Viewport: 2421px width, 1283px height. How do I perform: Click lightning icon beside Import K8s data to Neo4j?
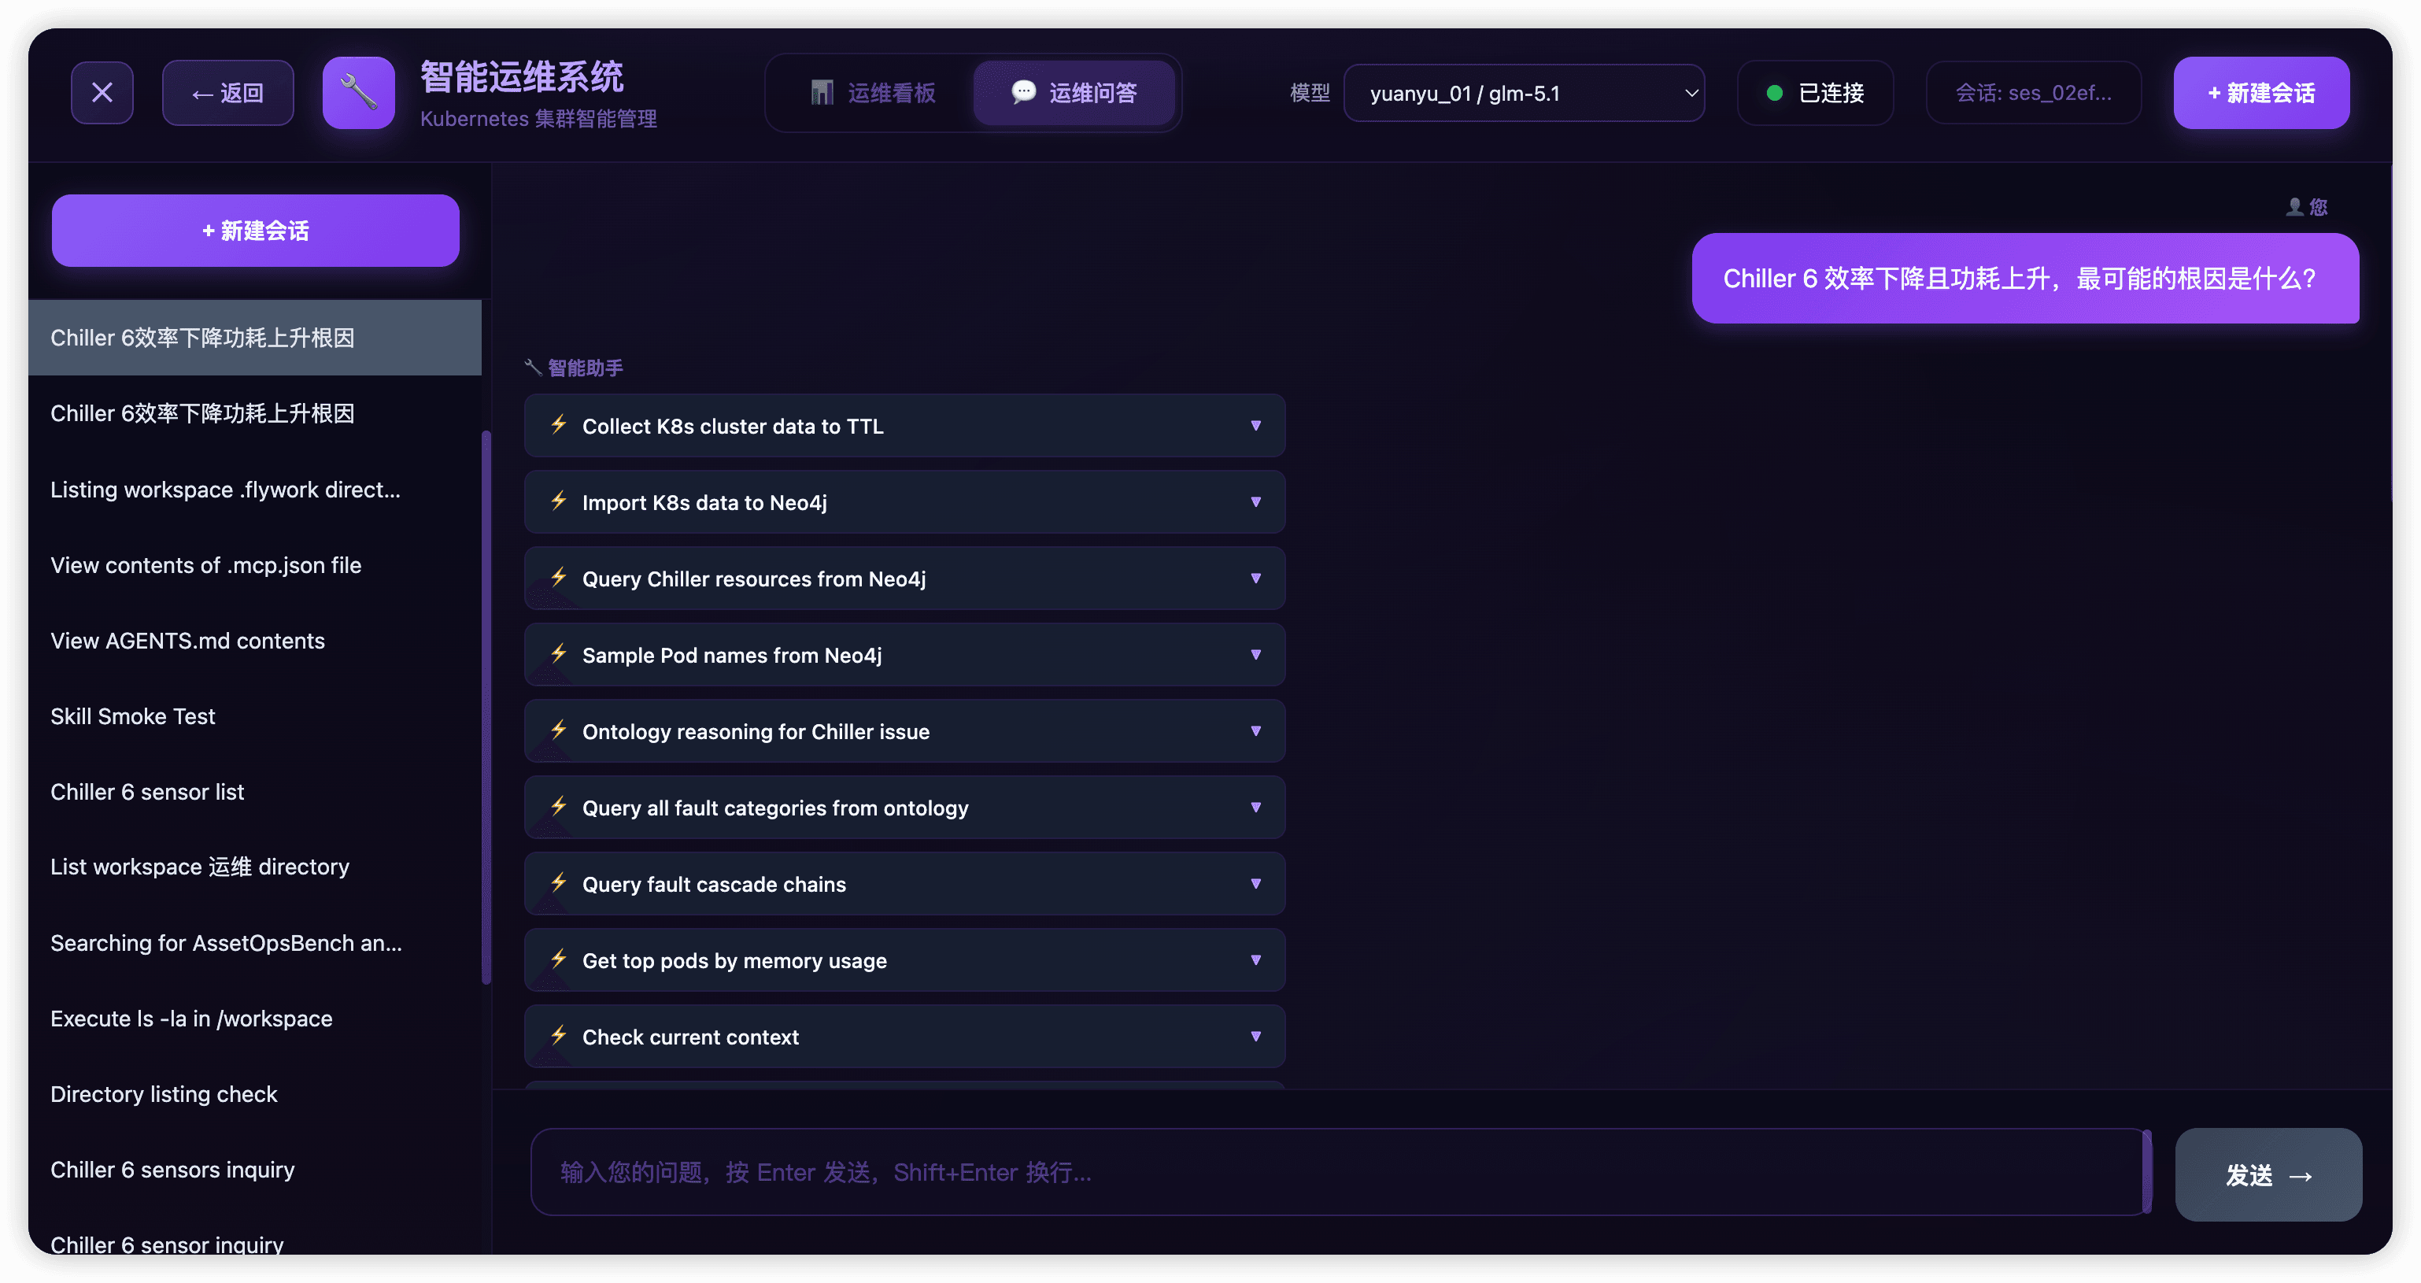click(x=559, y=501)
